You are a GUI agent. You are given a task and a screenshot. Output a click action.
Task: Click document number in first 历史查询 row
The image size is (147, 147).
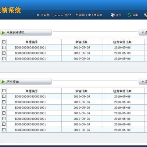tap(31, 97)
